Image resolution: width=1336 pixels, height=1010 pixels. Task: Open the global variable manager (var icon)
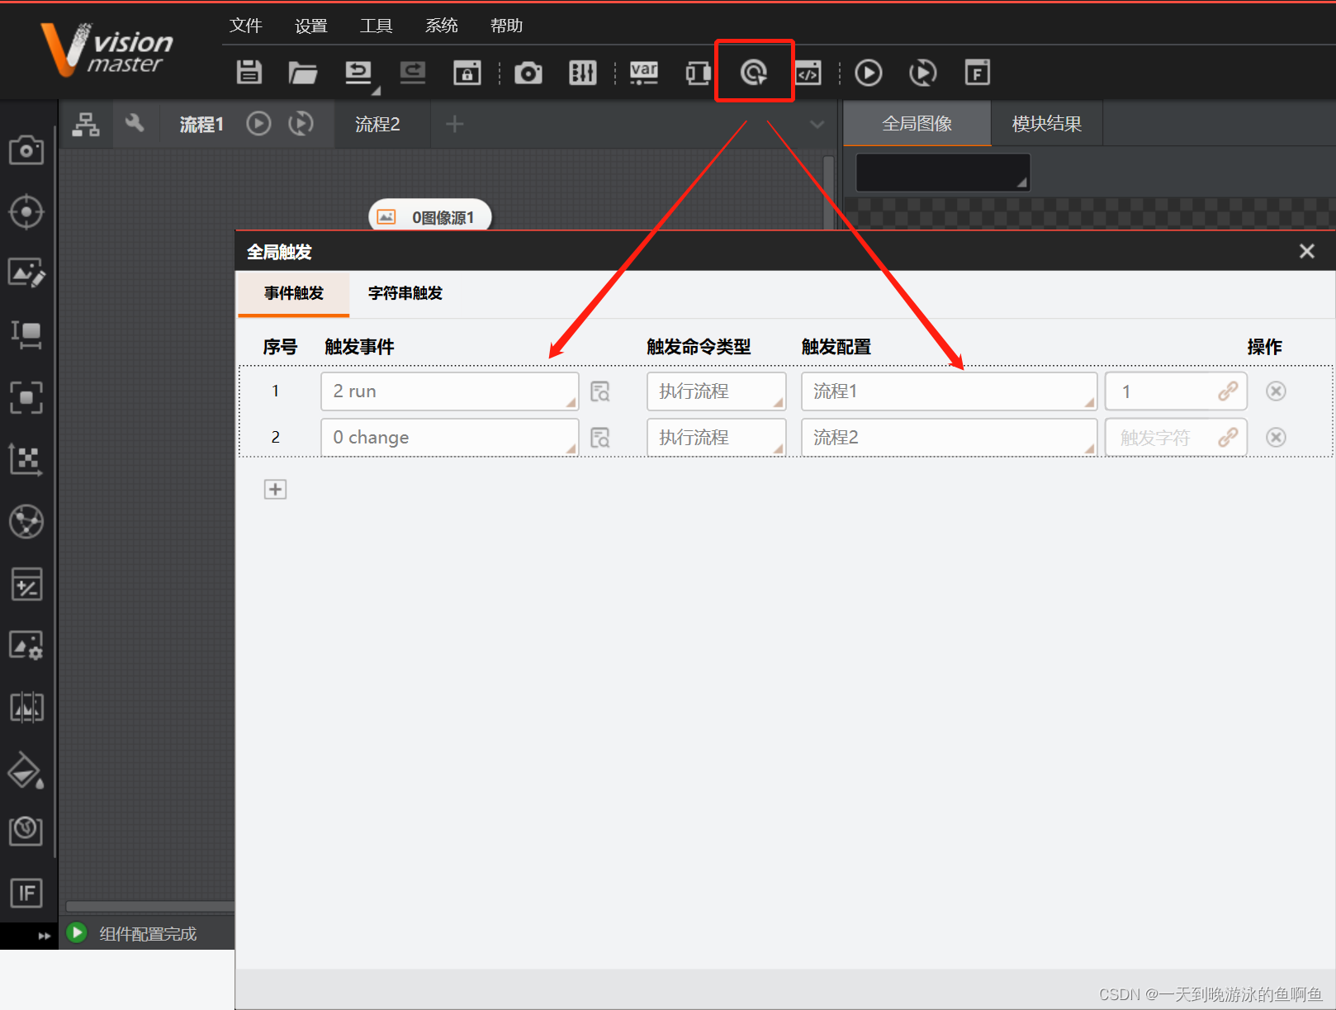[644, 73]
